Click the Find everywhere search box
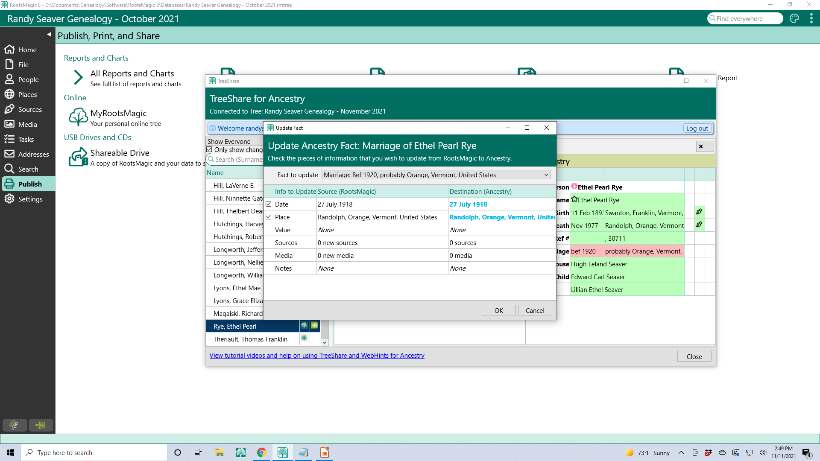This screenshot has width=820, height=461. click(745, 18)
